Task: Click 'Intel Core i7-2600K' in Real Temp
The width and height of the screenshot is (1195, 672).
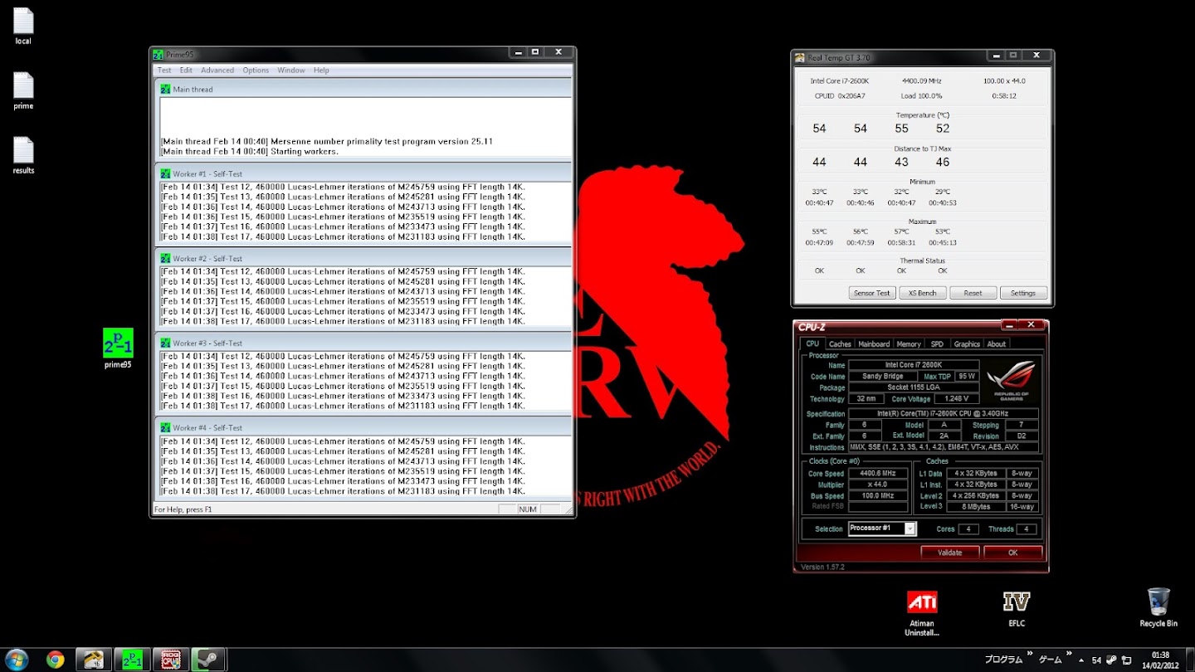Action: [x=839, y=81]
